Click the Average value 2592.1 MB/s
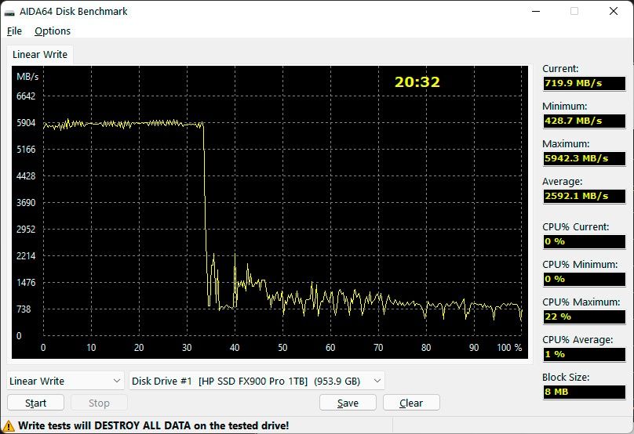 (x=584, y=196)
